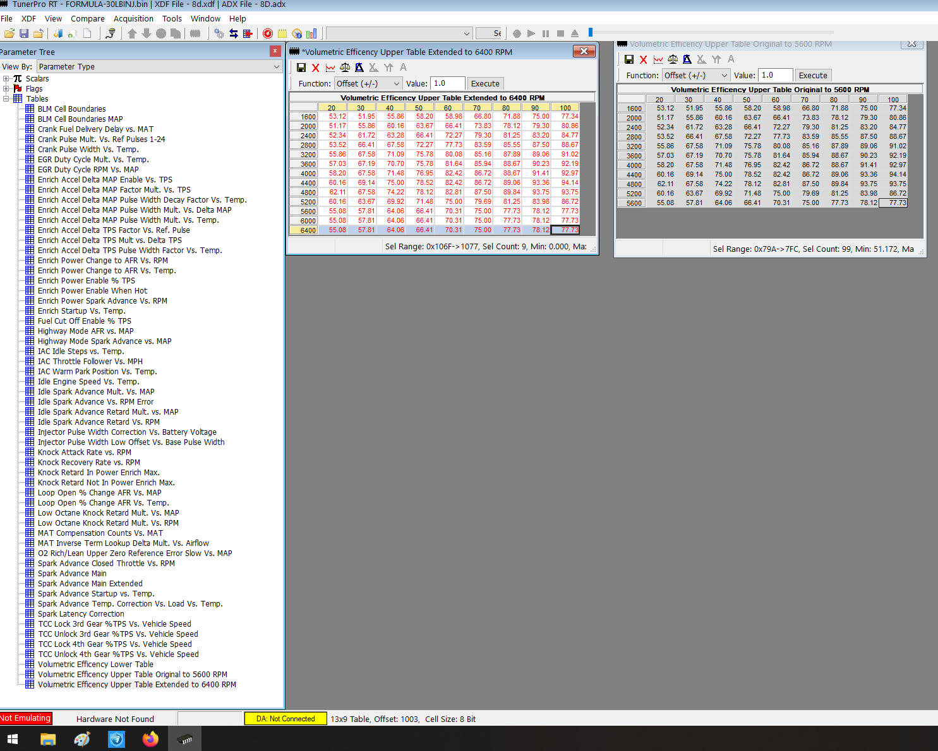The height and width of the screenshot is (751, 938).
Task: Click the playback position slider in toolbar
Action: tap(591, 32)
